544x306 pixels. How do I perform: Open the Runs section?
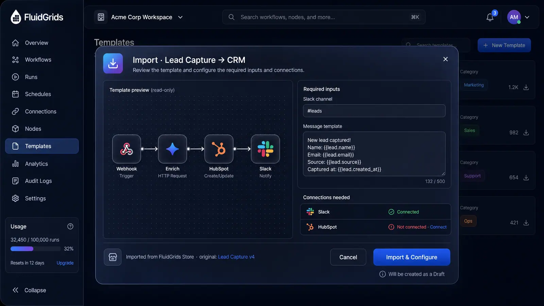pos(42,77)
